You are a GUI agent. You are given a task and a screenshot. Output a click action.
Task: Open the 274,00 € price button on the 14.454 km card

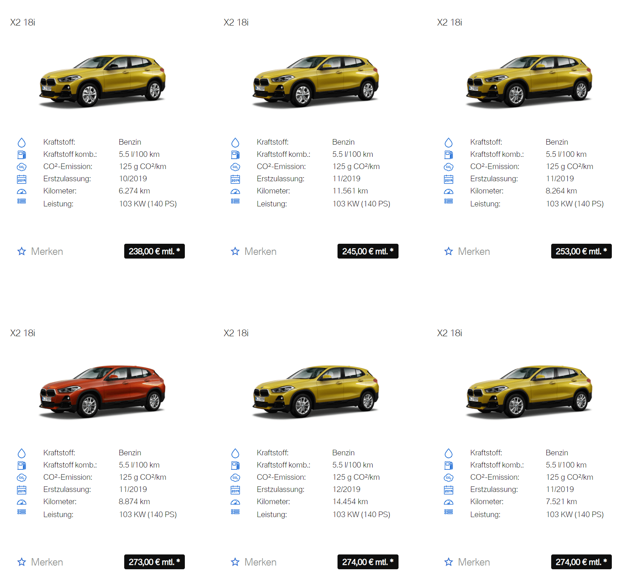pyautogui.click(x=368, y=562)
